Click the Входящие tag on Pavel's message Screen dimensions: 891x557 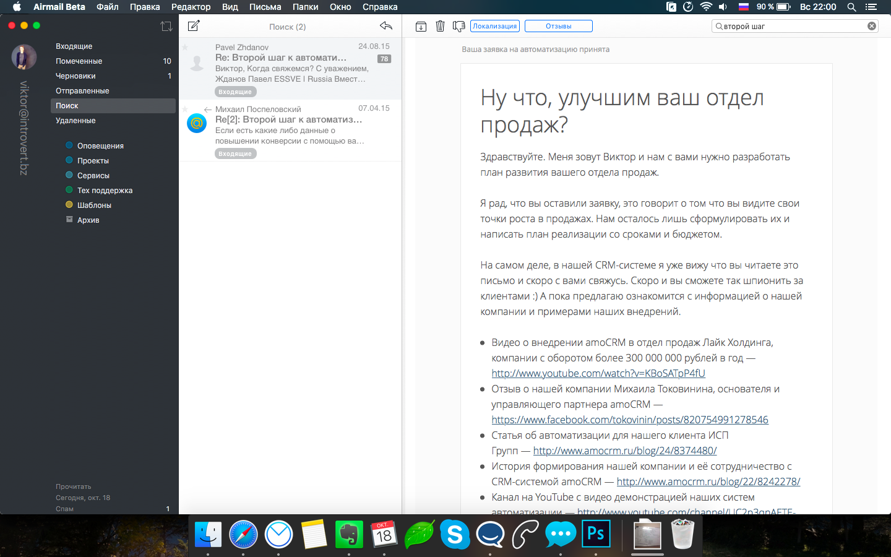(235, 92)
